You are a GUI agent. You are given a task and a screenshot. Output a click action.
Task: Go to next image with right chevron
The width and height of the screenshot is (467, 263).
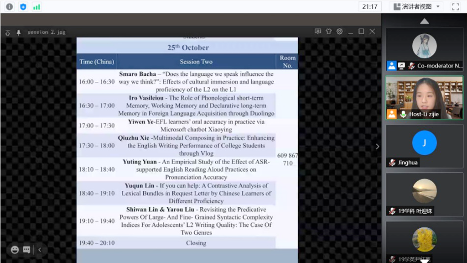[377, 147]
